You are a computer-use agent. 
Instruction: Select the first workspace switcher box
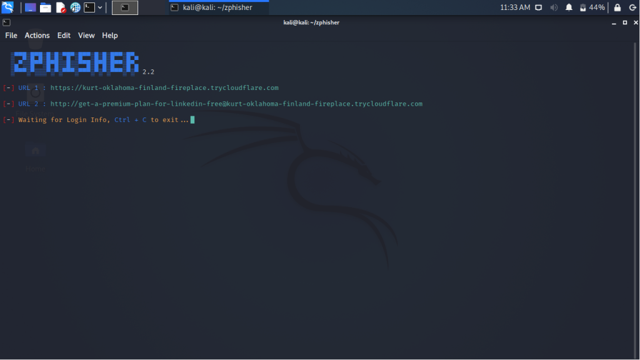125,7
